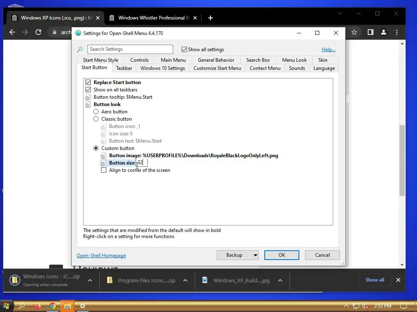Go back in the Chrome browser
Screen dimensions: 417x312
click(x=12, y=32)
